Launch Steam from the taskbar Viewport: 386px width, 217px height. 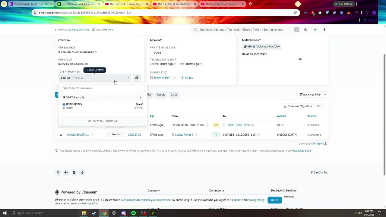94,213
